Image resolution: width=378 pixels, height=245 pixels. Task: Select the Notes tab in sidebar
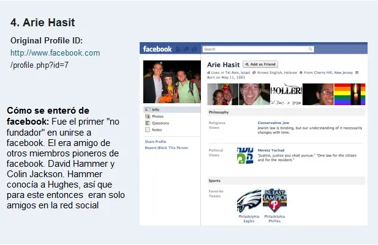click(x=157, y=130)
